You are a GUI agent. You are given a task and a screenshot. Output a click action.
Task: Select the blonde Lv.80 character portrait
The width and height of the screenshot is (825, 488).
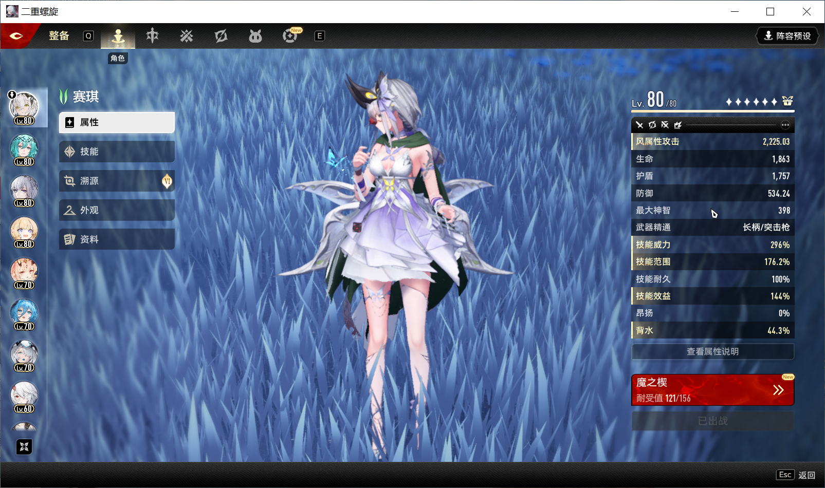click(24, 232)
